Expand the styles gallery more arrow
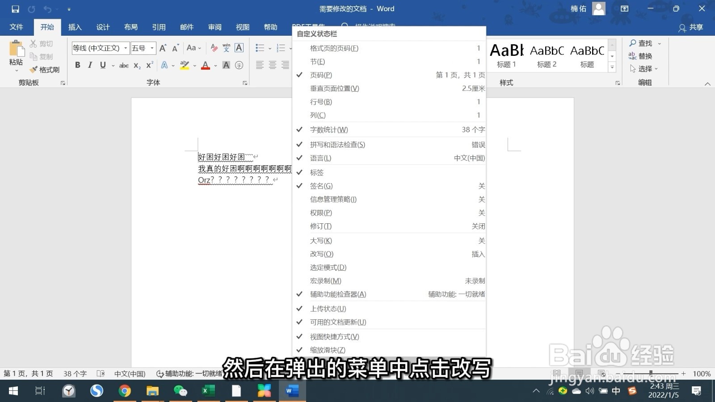The height and width of the screenshot is (402, 715). coord(612,67)
